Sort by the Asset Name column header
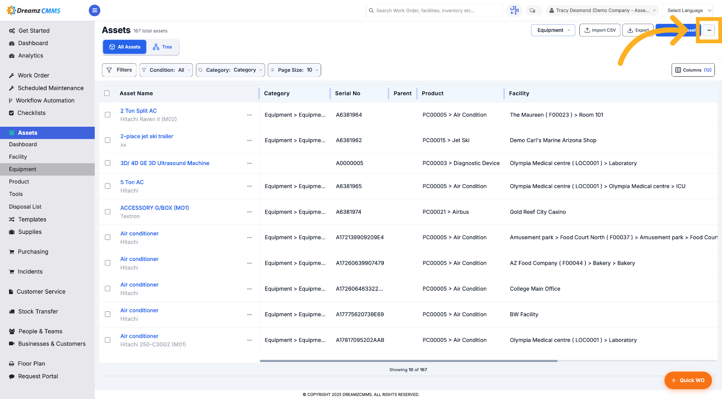 click(x=136, y=93)
